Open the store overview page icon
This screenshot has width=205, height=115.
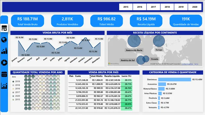(x=4, y=28)
